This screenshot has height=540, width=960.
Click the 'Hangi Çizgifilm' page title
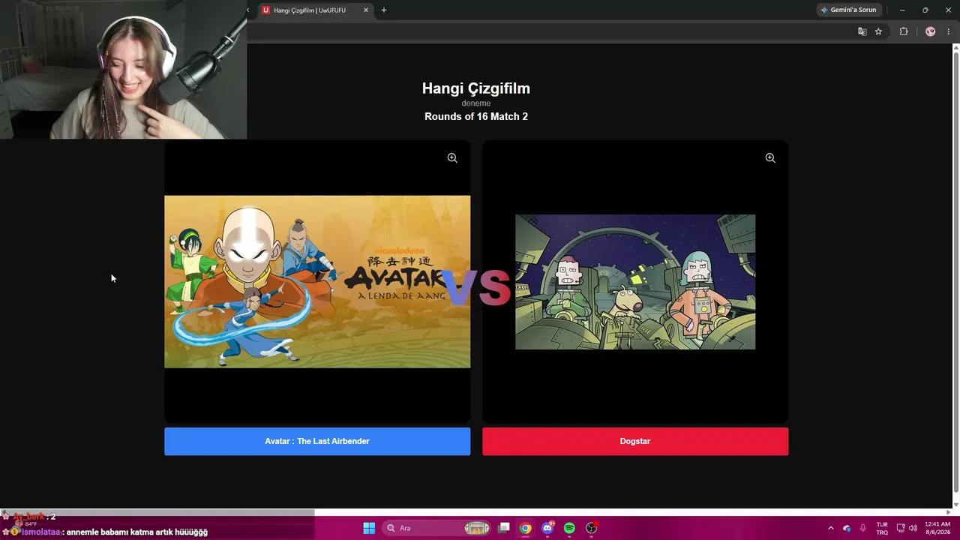[x=476, y=88]
